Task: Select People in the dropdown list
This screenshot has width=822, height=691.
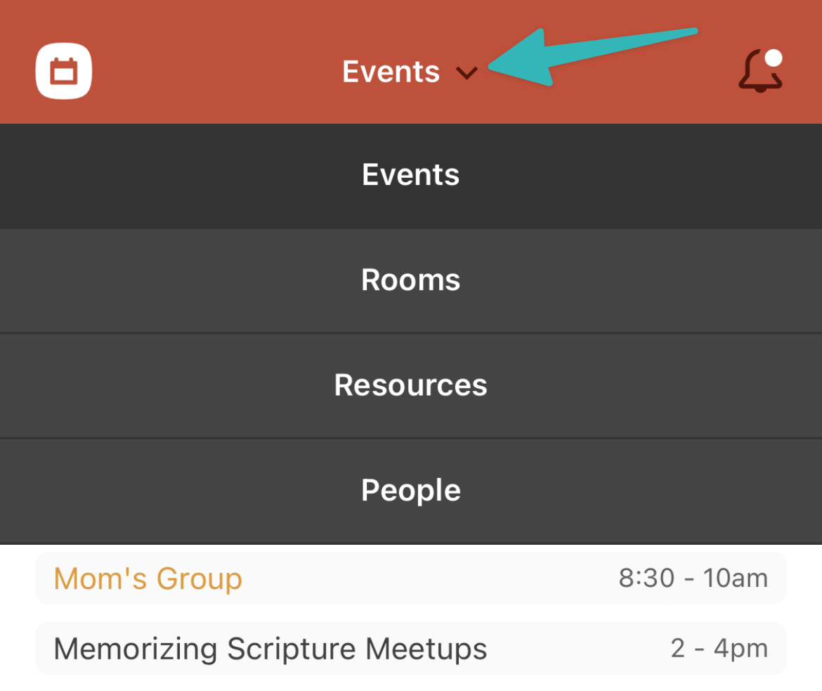Action: tap(411, 491)
